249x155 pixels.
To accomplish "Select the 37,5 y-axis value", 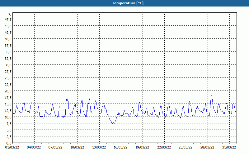I will [8, 45].
